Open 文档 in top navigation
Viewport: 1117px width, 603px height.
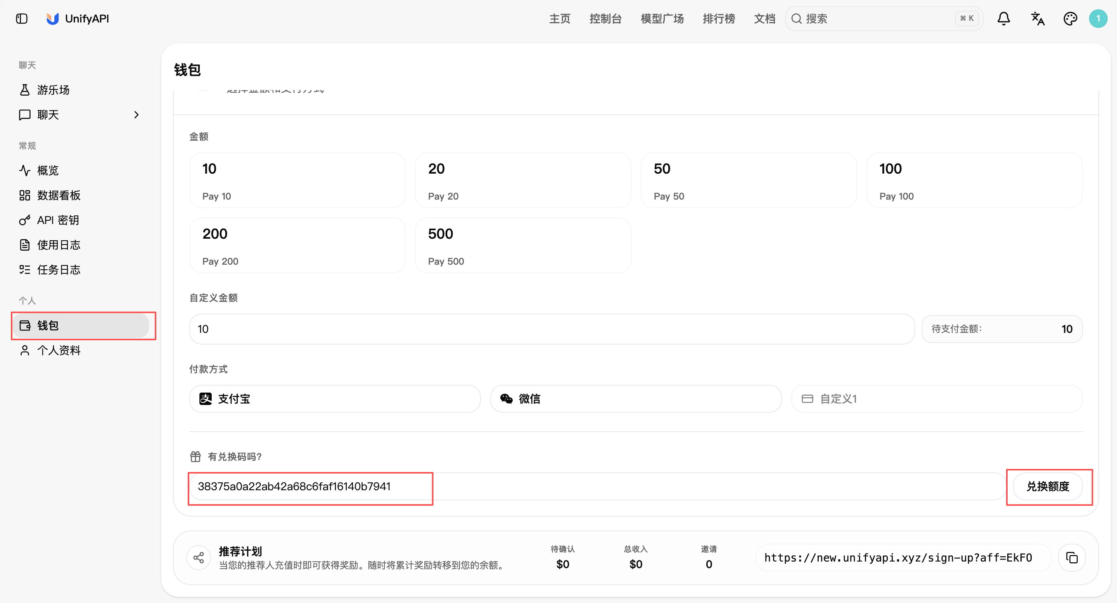tap(764, 19)
